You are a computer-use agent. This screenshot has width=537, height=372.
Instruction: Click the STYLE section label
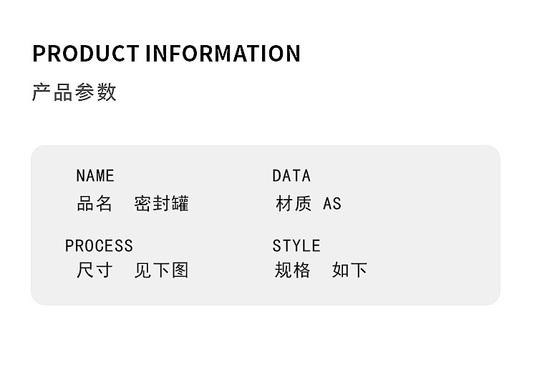pos(296,246)
